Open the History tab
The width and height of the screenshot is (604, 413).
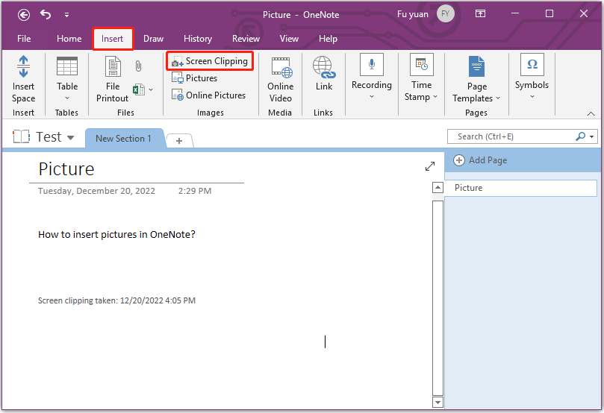(198, 39)
